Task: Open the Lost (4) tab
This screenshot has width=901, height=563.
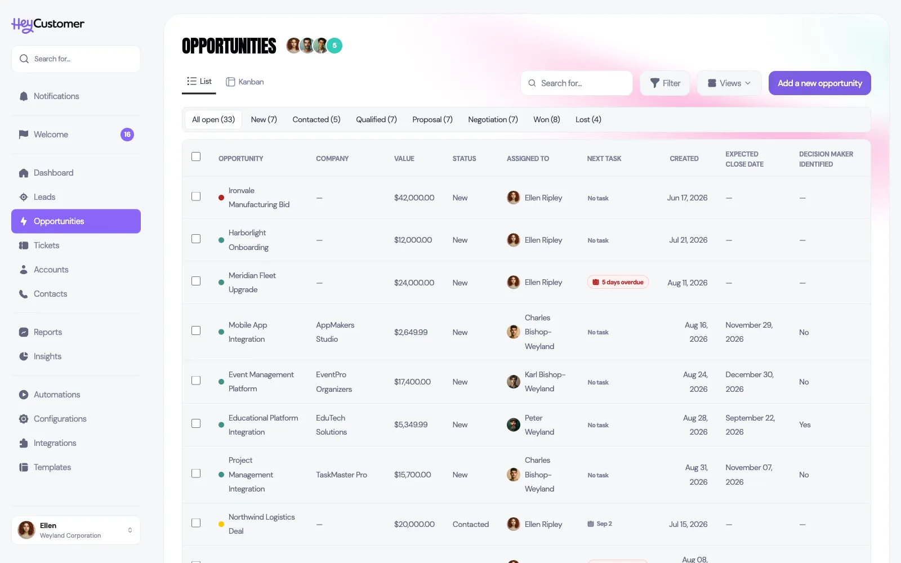Action: coord(588,119)
